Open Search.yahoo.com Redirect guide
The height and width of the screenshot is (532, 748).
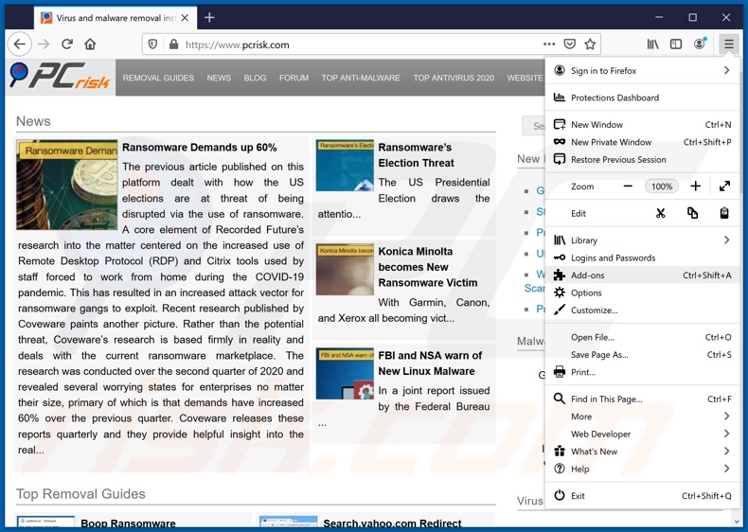coord(392,523)
